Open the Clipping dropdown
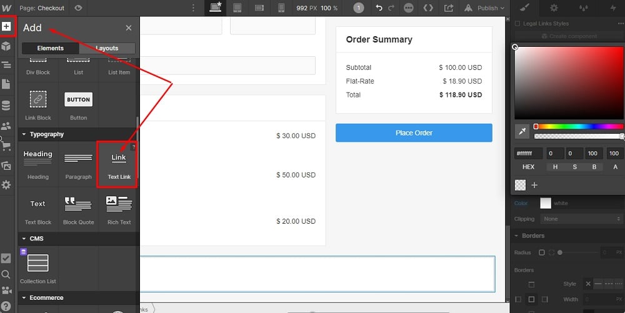Viewport: 625px width, 313px height. (x=581, y=219)
